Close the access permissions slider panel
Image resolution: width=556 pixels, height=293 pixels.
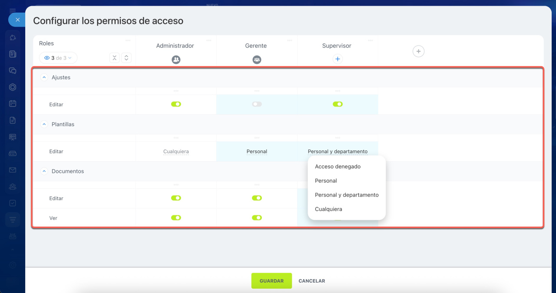point(17,20)
